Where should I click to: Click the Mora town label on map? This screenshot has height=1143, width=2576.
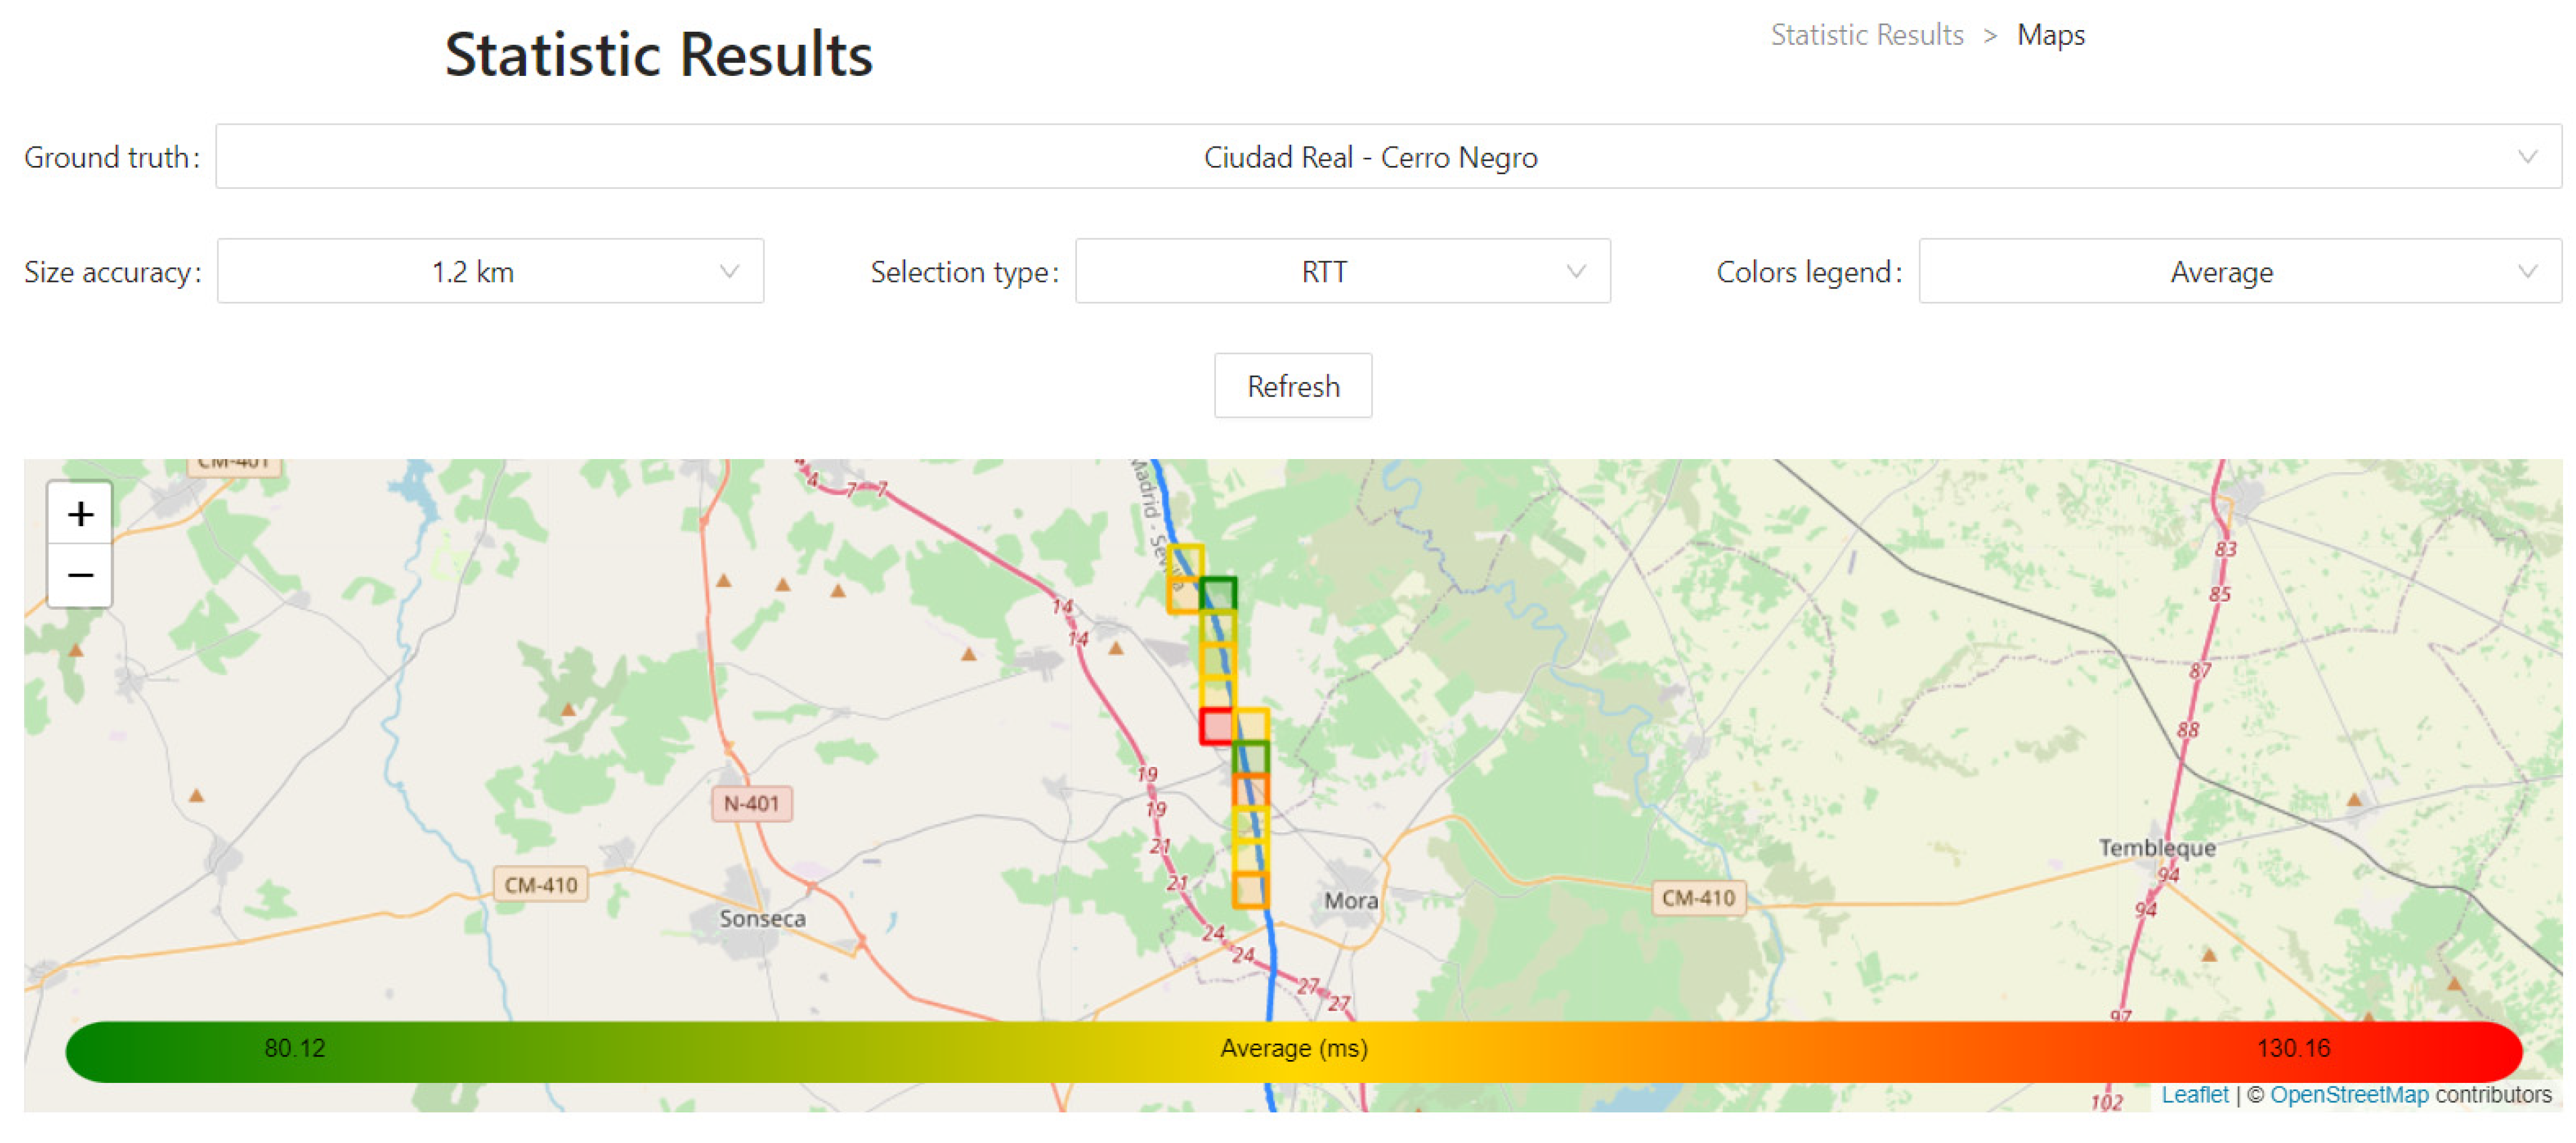[1350, 901]
